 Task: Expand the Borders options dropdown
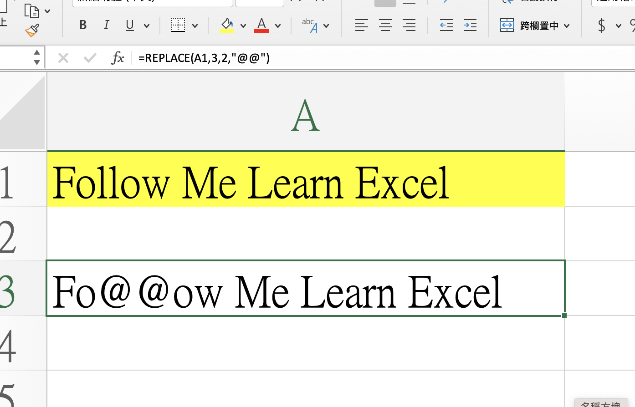click(x=195, y=26)
